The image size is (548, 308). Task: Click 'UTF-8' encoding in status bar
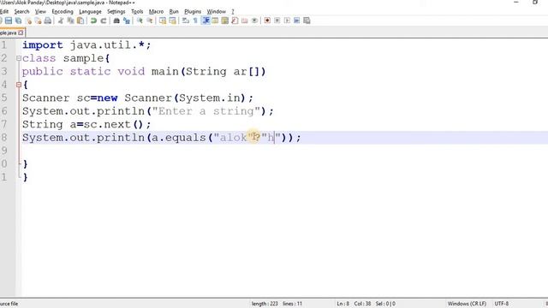pos(502,304)
